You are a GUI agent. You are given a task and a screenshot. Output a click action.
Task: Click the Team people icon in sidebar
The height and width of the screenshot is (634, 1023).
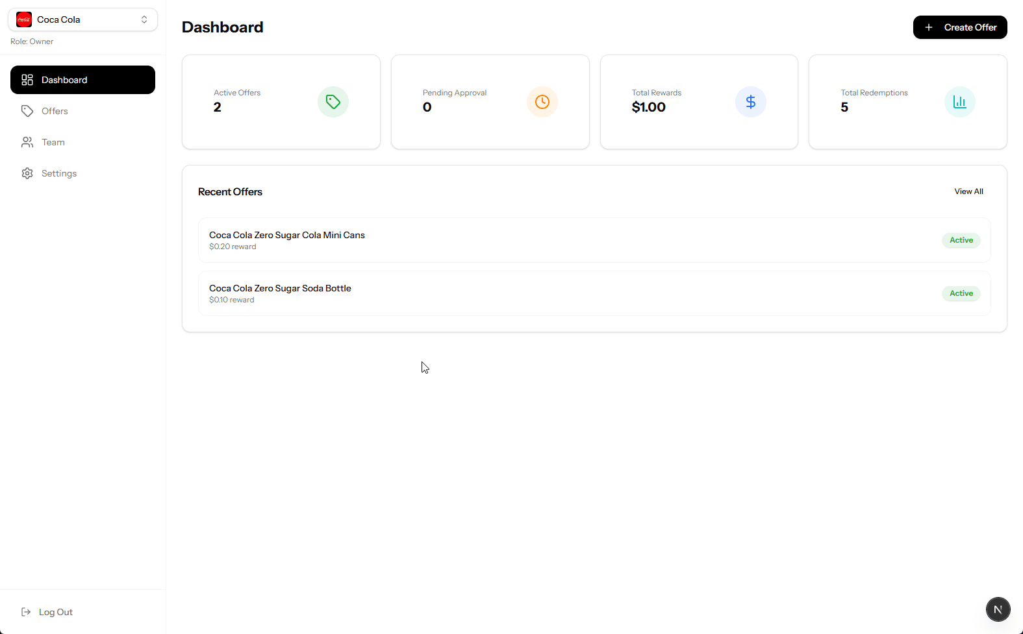tap(27, 142)
